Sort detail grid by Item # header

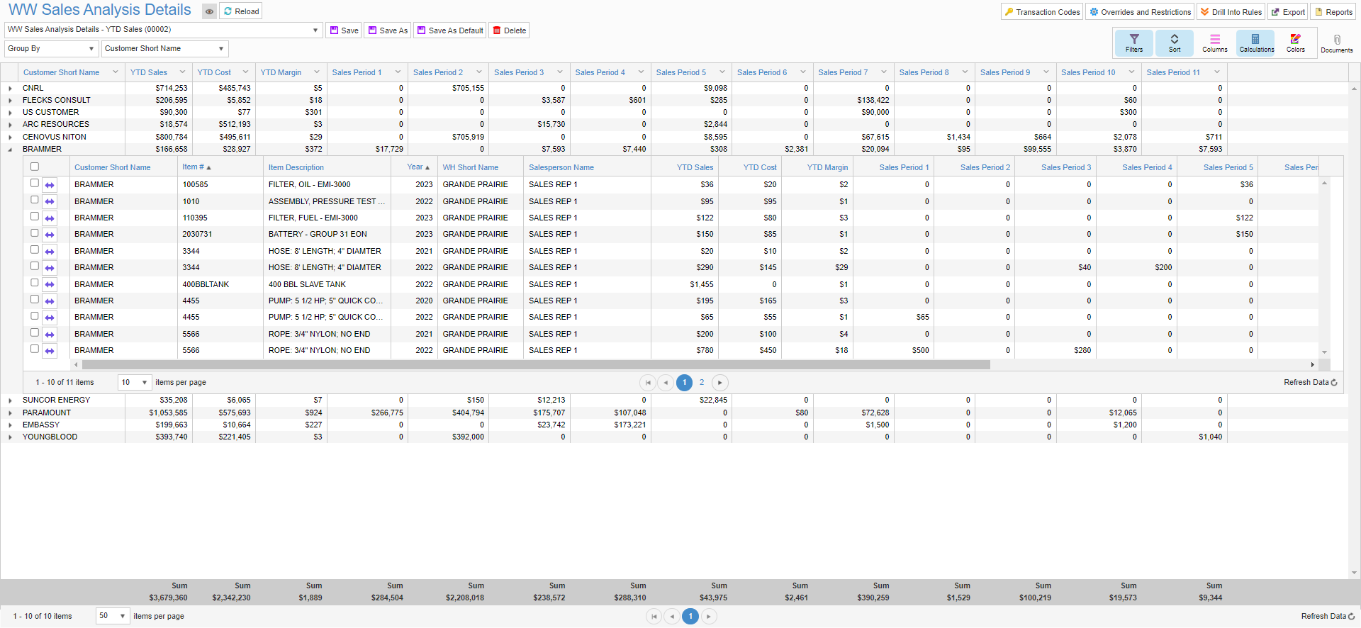[x=196, y=167]
